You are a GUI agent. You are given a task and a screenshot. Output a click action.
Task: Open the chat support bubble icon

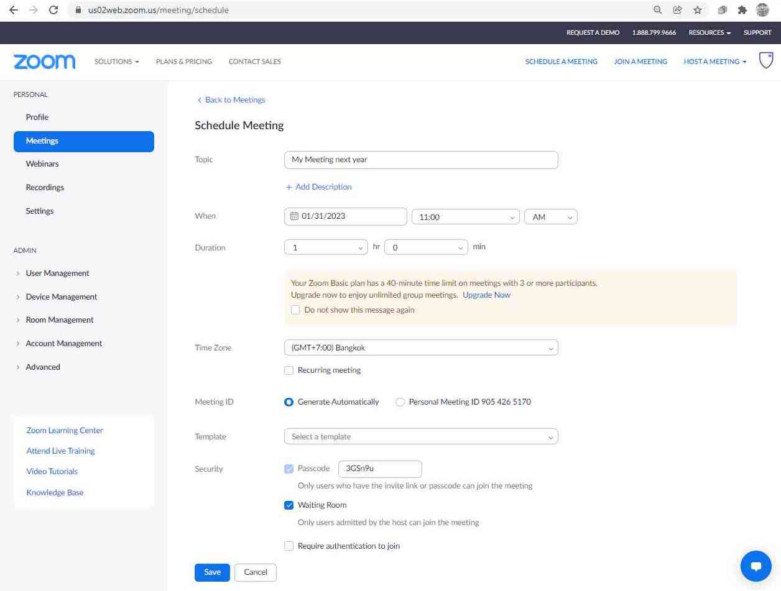[x=756, y=566]
